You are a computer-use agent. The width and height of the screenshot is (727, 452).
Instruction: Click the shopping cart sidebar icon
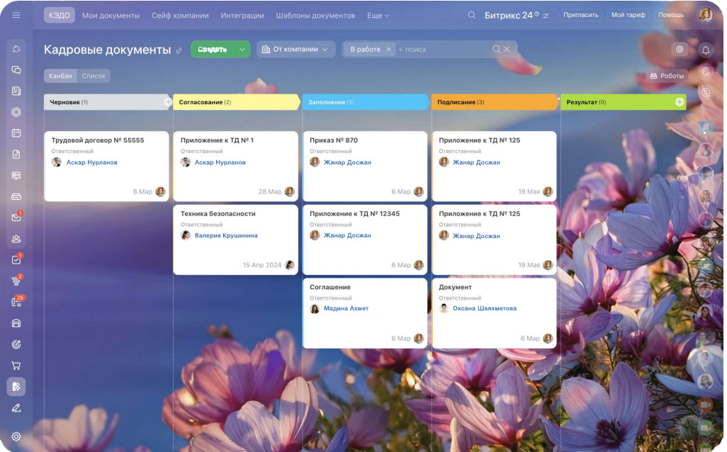pyautogui.click(x=16, y=366)
